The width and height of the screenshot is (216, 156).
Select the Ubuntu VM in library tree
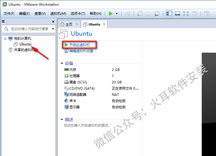tap(25, 44)
